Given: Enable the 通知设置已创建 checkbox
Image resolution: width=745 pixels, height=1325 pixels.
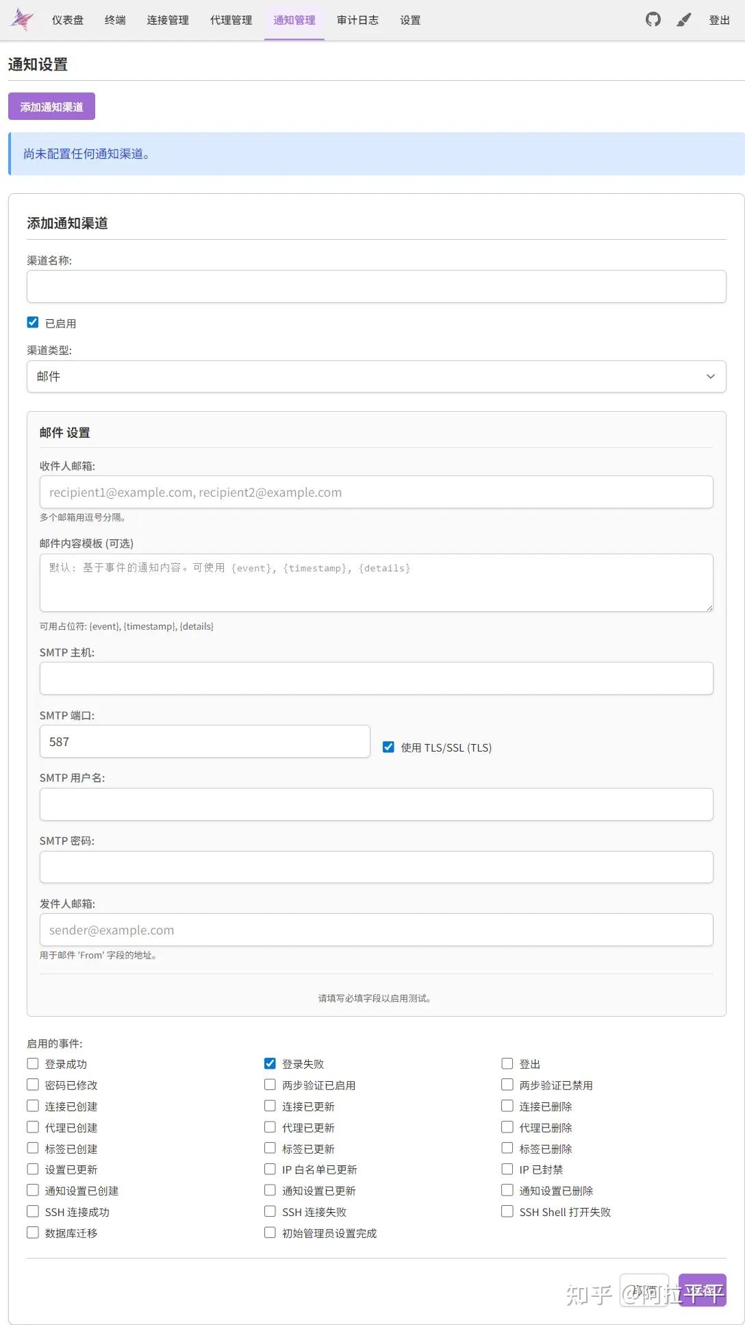Looking at the screenshot, I should pos(33,1190).
